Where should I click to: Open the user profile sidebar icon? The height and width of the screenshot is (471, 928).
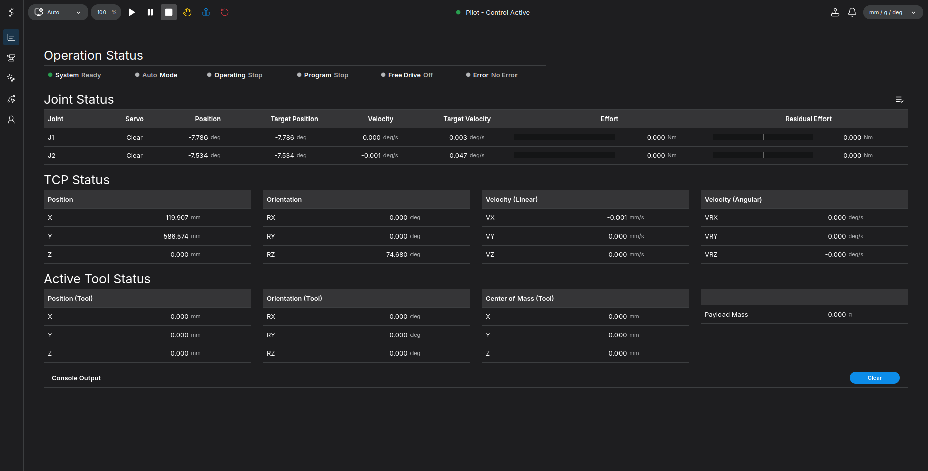pyautogui.click(x=11, y=120)
